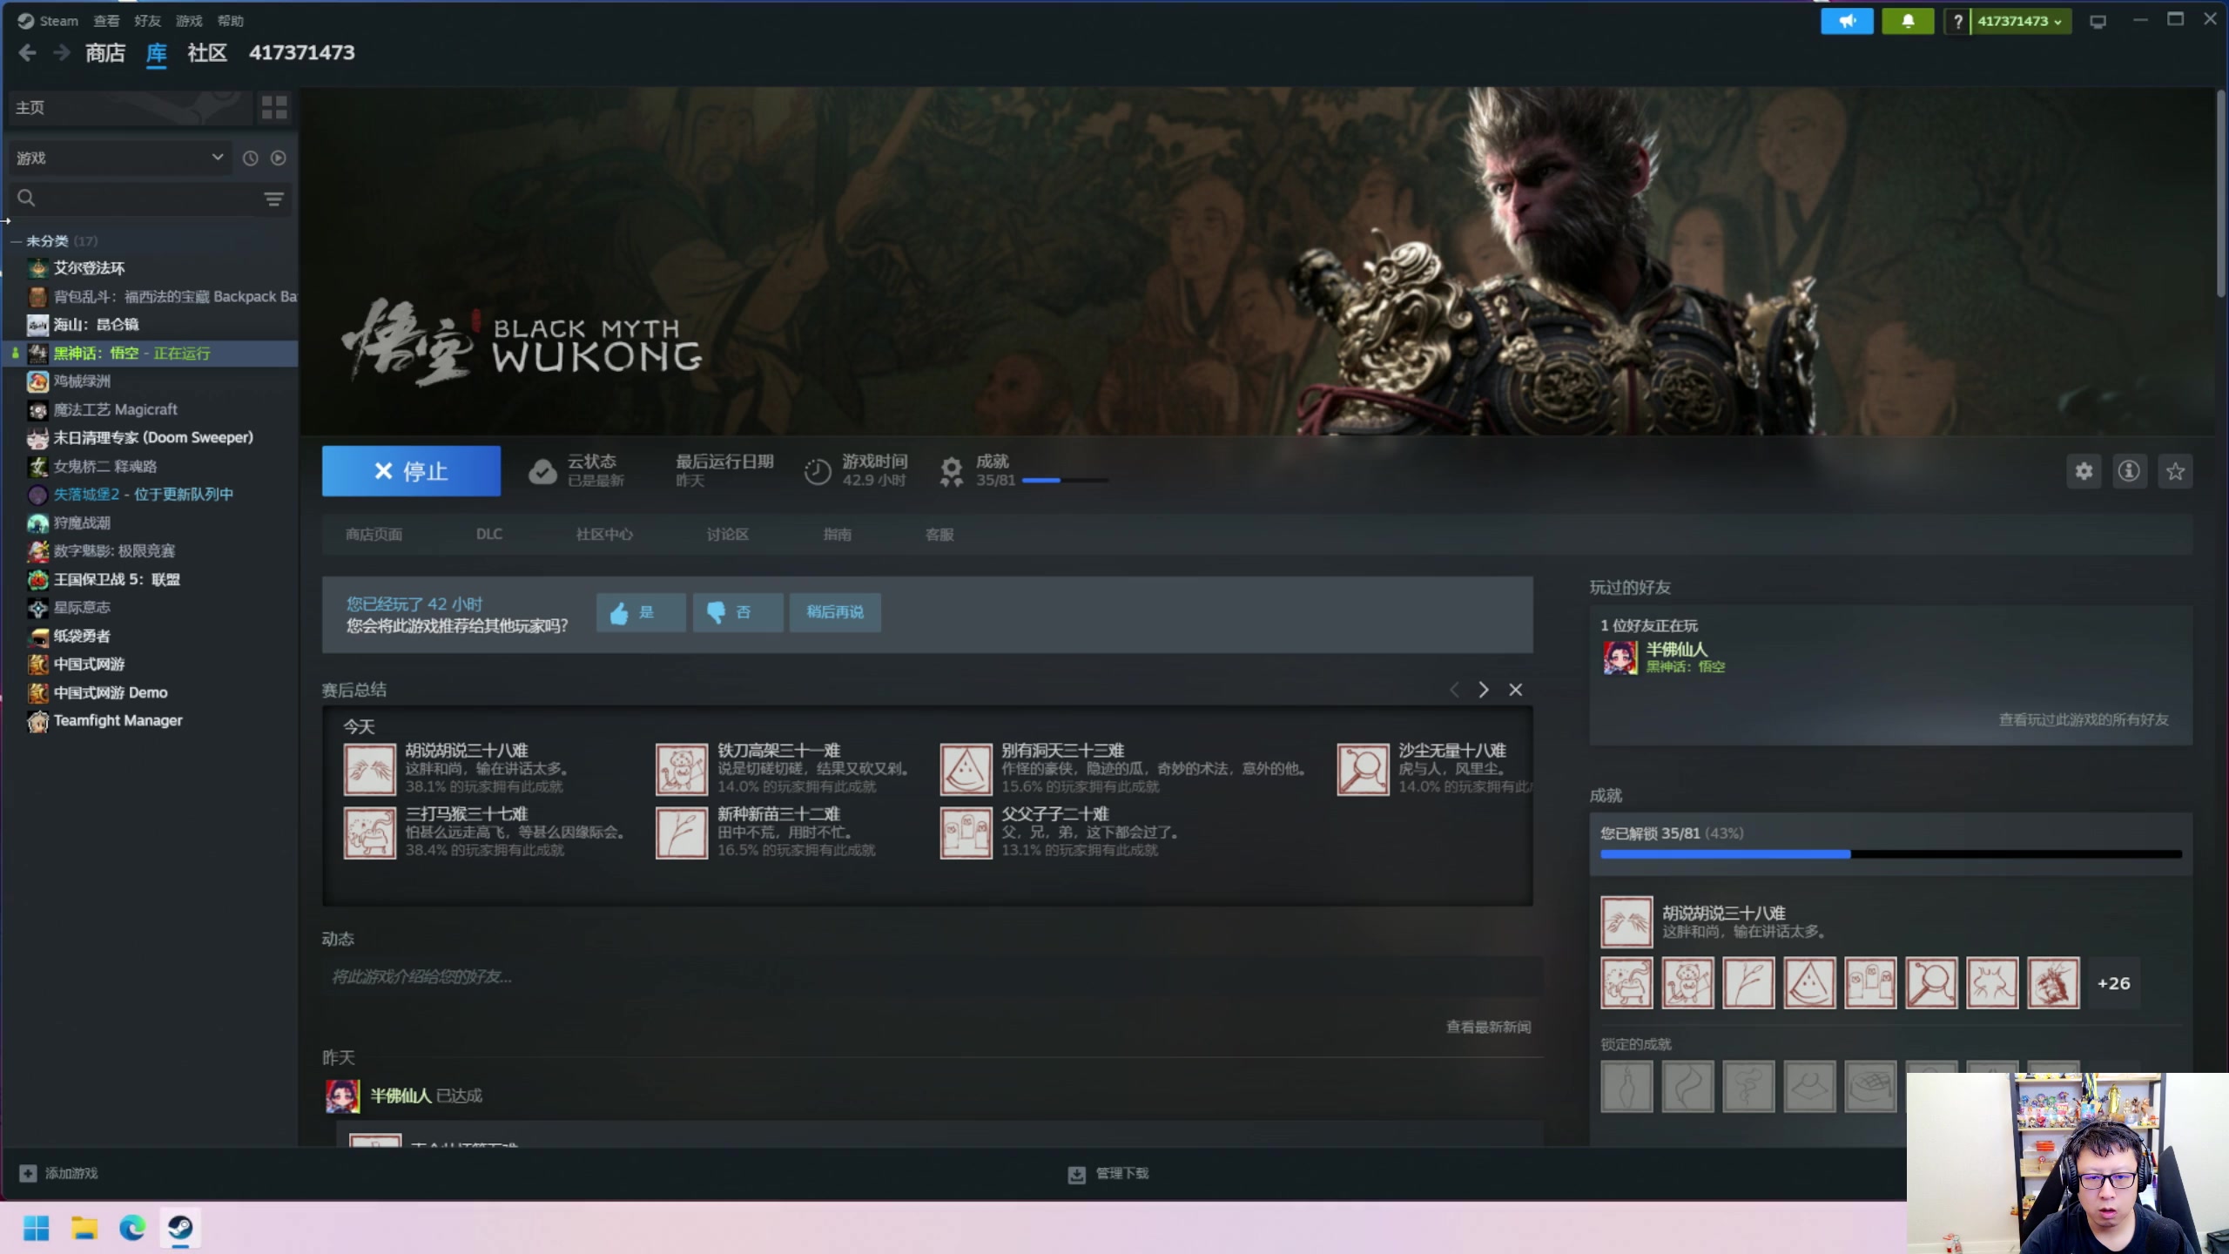This screenshot has height=1254, width=2229.
Task: Open the 查看 menu
Action: [x=106, y=21]
